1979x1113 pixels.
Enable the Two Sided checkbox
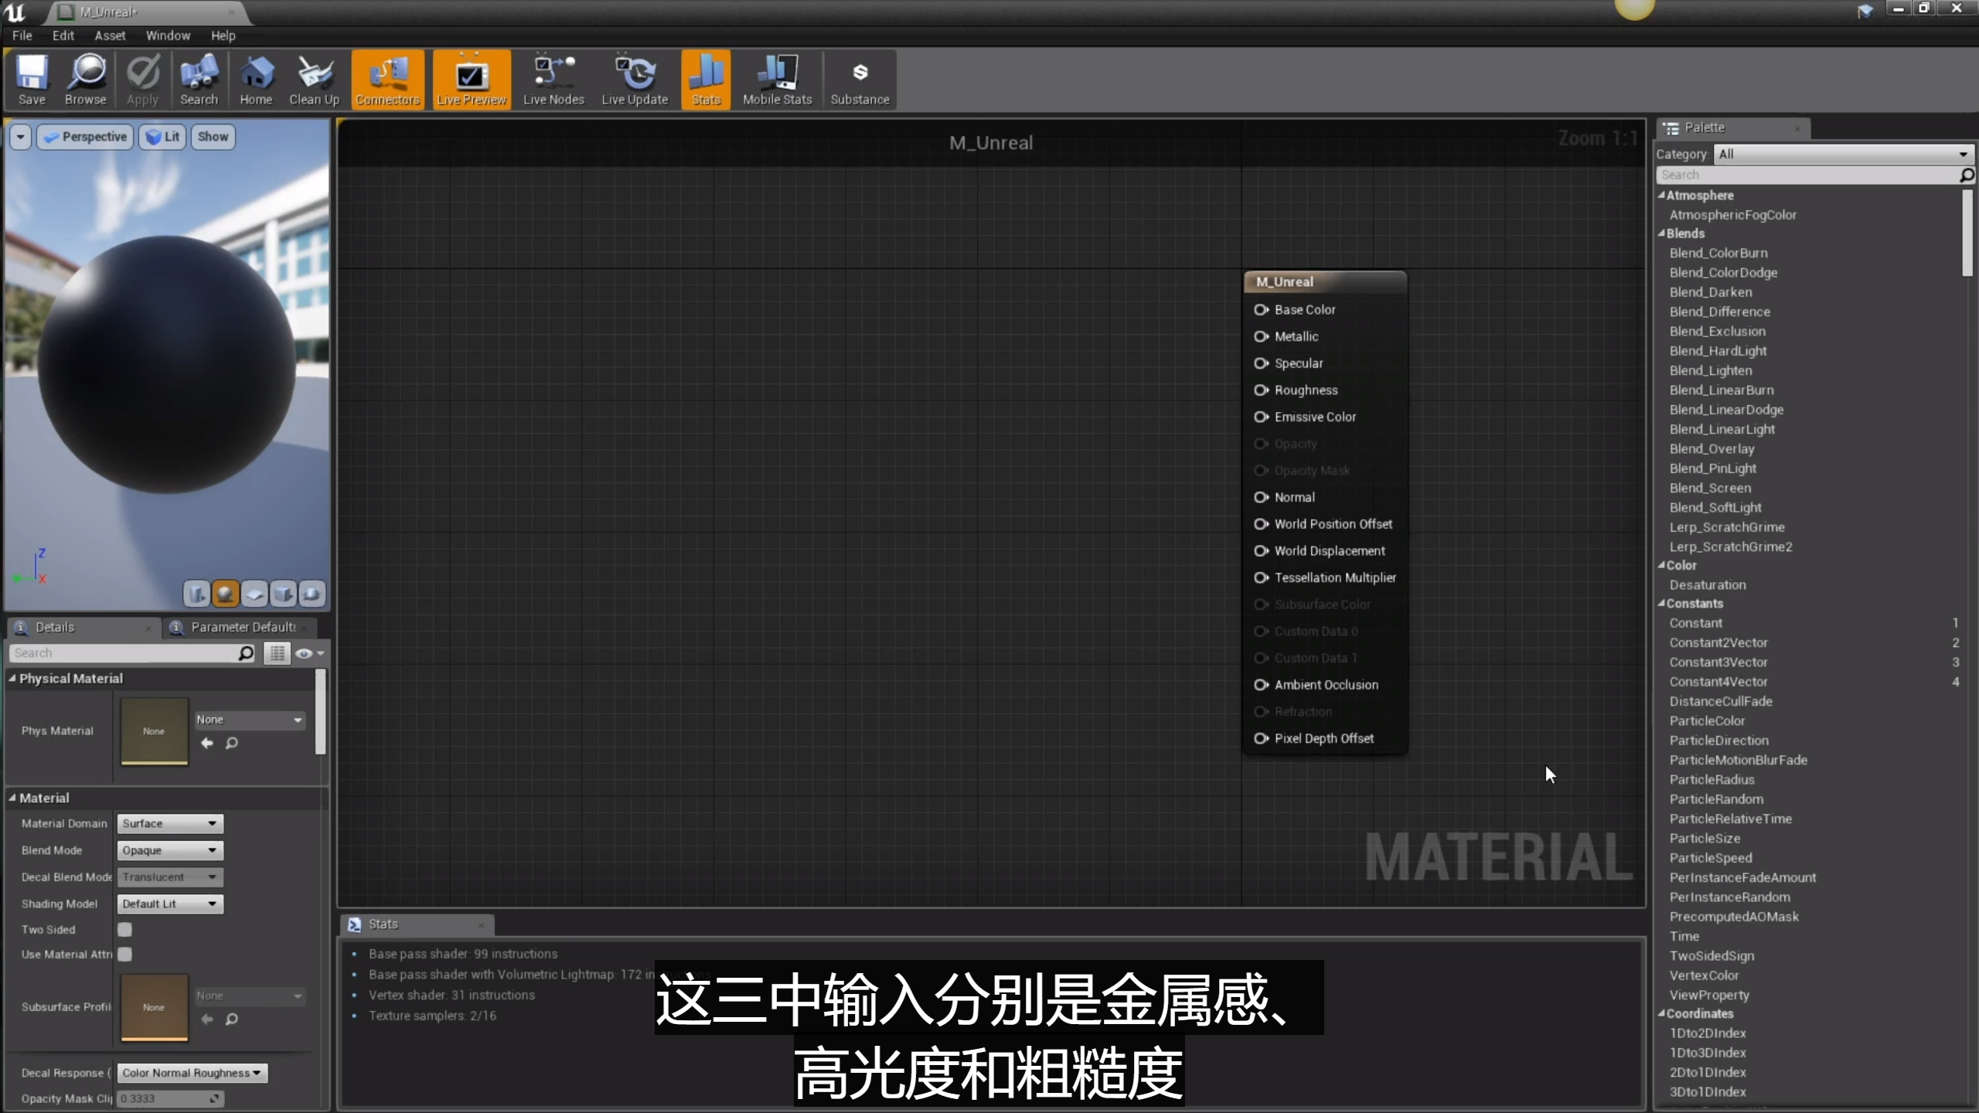pos(124,929)
